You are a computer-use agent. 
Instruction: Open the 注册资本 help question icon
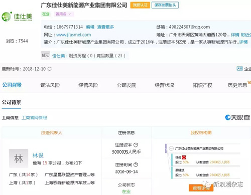pos(136,145)
